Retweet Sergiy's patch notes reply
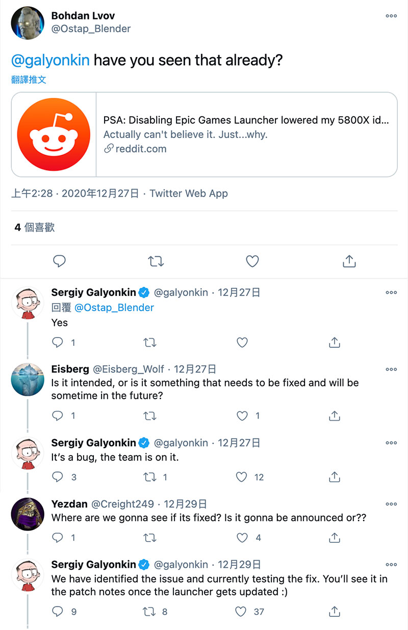The width and height of the screenshot is (408, 630). (150, 611)
